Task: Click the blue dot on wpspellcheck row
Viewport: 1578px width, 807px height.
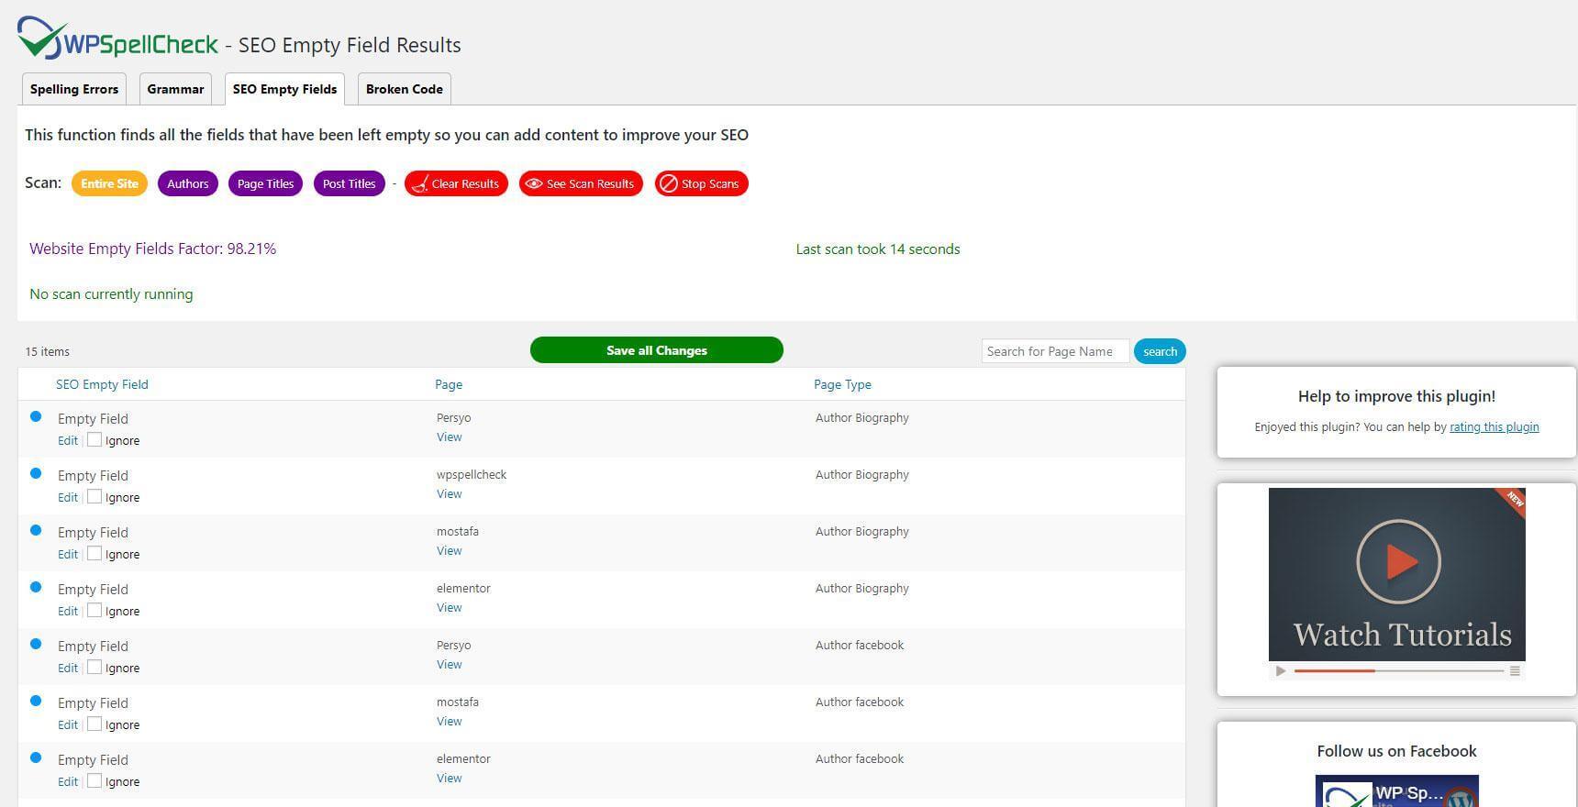Action: (36, 473)
